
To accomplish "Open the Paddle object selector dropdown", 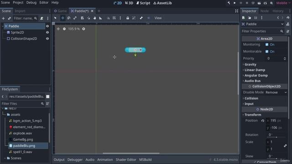I will pos(263,24).
